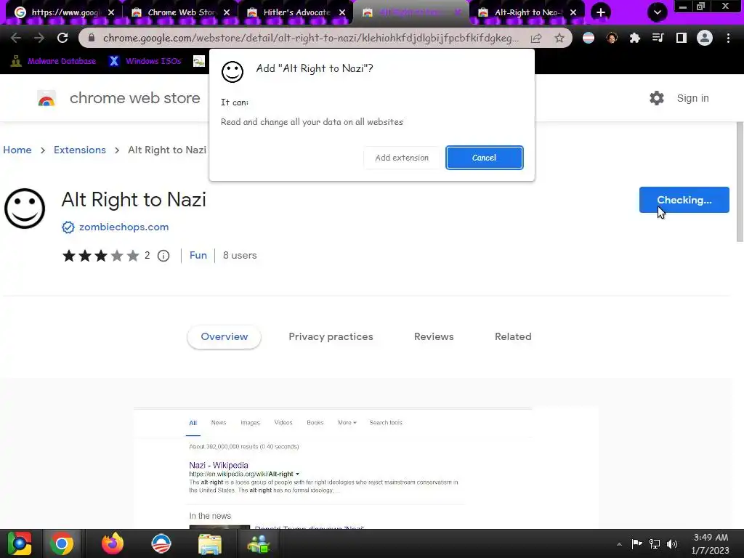Go to the Home breadcrumb link

click(x=17, y=150)
